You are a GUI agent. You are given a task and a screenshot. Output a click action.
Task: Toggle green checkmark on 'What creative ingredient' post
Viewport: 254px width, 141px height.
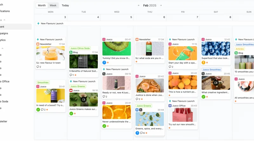point(203,97)
